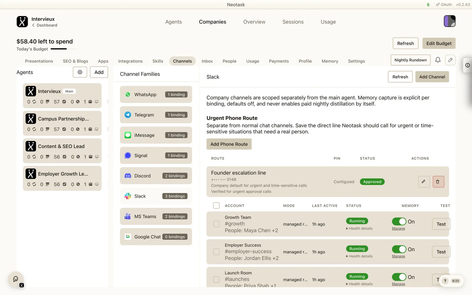The image size is (472, 295).
Task: Select the Discord channel family
Action: click(156, 176)
